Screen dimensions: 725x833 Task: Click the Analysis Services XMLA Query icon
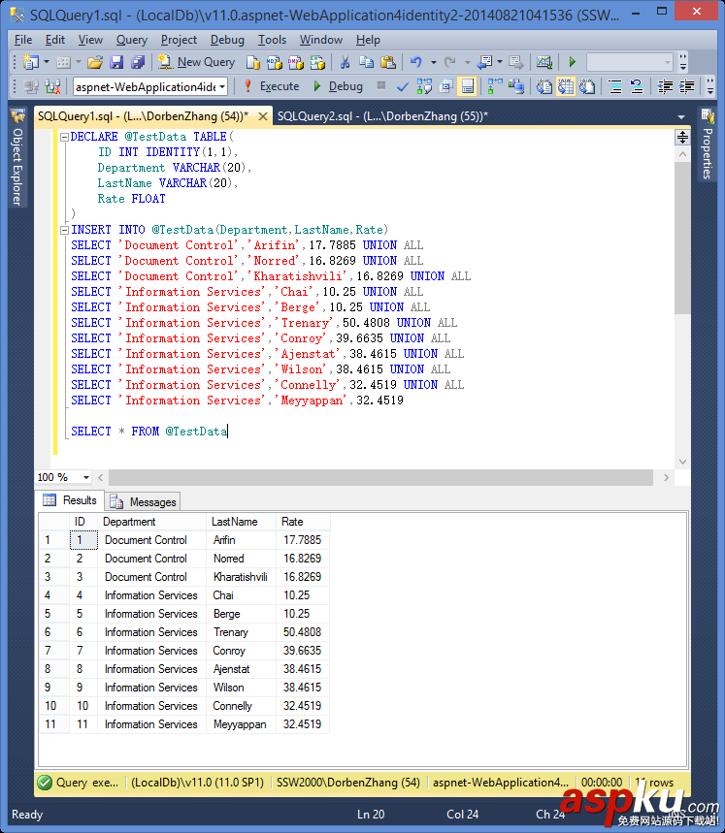[x=317, y=62]
